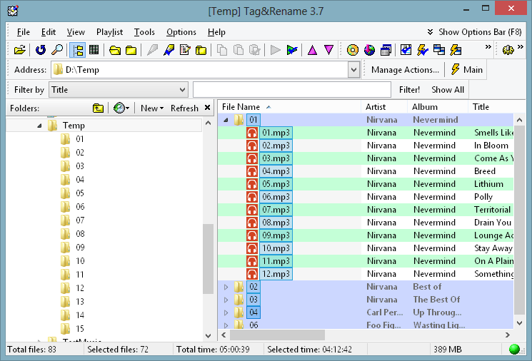Open the Playlist menu

coord(109,32)
